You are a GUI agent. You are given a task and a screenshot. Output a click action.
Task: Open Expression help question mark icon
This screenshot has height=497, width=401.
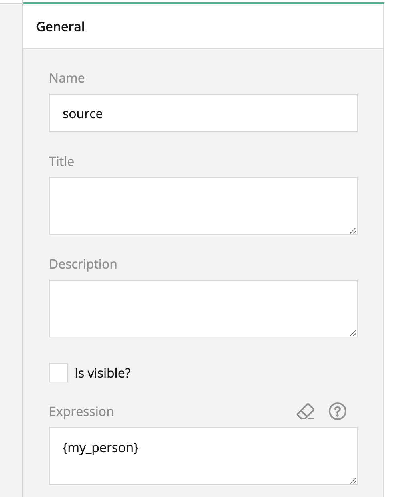[338, 412]
